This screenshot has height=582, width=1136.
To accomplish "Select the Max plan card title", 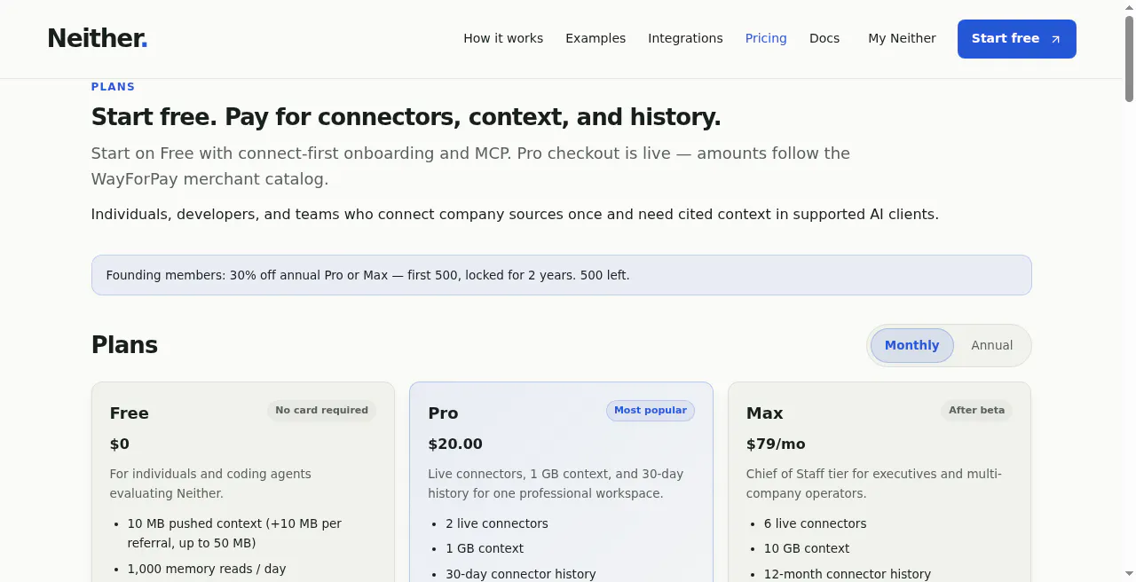I will (x=765, y=413).
